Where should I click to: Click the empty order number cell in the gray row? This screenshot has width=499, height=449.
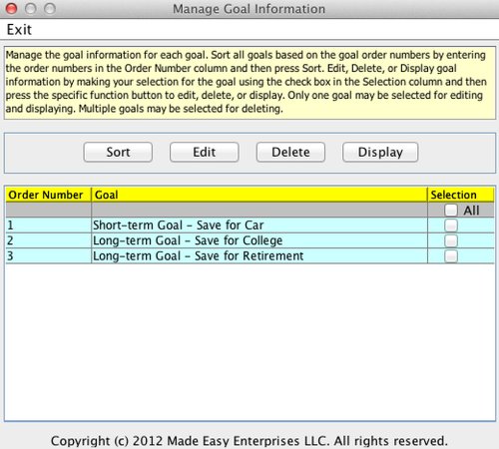point(49,210)
